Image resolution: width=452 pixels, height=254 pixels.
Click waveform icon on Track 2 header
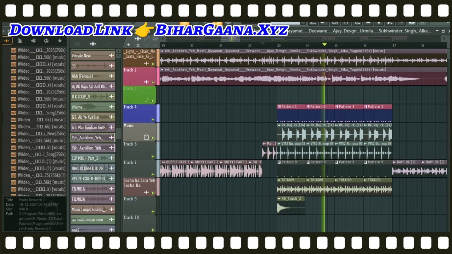(146, 82)
